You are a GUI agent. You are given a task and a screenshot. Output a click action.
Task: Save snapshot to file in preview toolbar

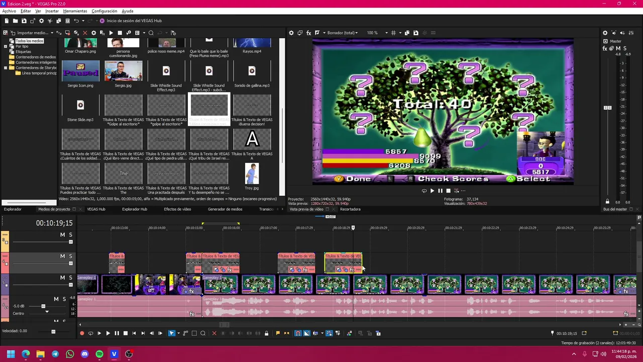[415, 33]
